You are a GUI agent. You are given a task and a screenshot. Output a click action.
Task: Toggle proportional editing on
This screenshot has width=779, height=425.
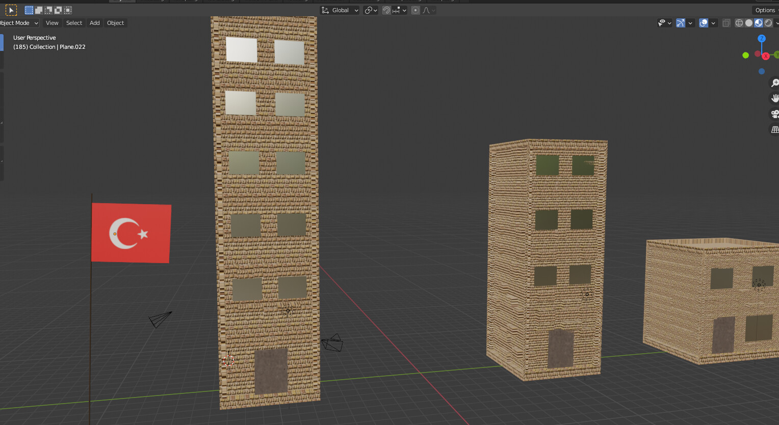tap(416, 10)
